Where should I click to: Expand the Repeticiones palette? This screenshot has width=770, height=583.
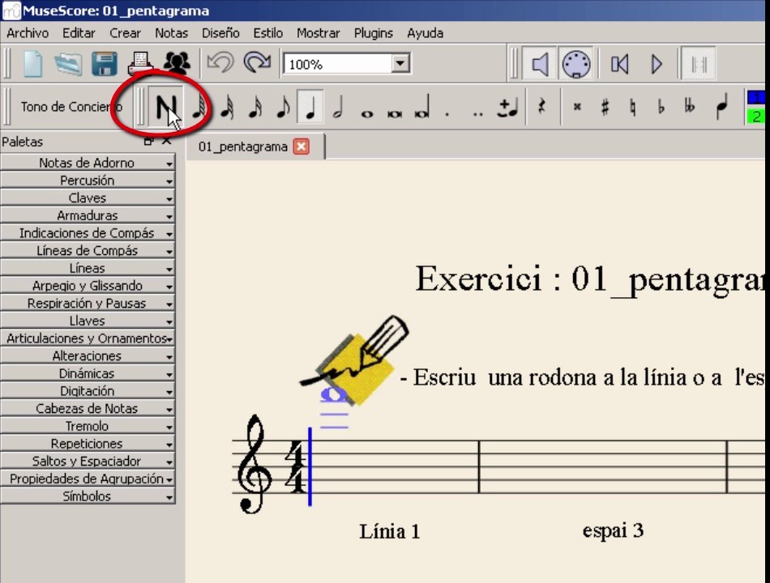[x=88, y=444]
